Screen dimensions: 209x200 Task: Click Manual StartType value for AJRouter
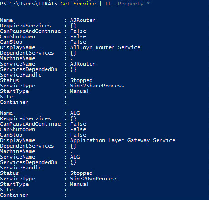click(79, 91)
